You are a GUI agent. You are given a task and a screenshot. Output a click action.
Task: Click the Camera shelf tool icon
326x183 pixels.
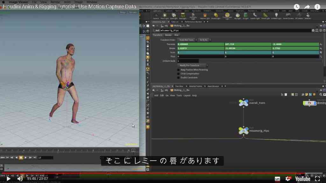tap(156, 16)
